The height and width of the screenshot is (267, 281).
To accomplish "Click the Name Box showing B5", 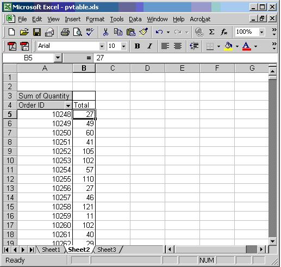I will pyautogui.click(x=28, y=58).
